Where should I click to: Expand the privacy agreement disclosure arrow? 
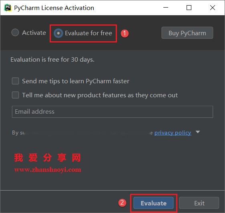coord(198,132)
